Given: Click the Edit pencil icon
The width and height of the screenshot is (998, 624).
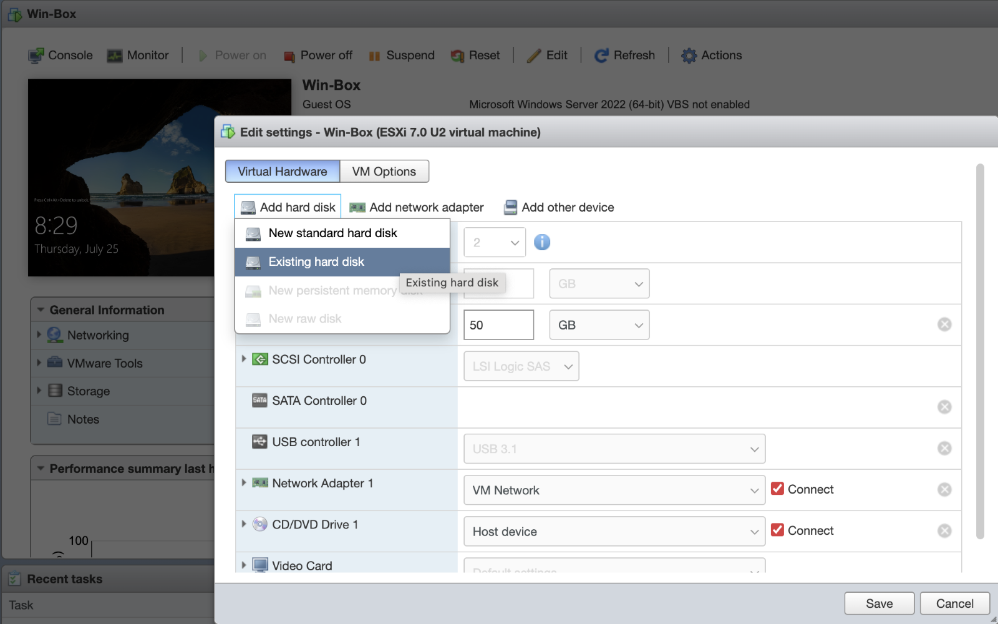Looking at the screenshot, I should 533,56.
